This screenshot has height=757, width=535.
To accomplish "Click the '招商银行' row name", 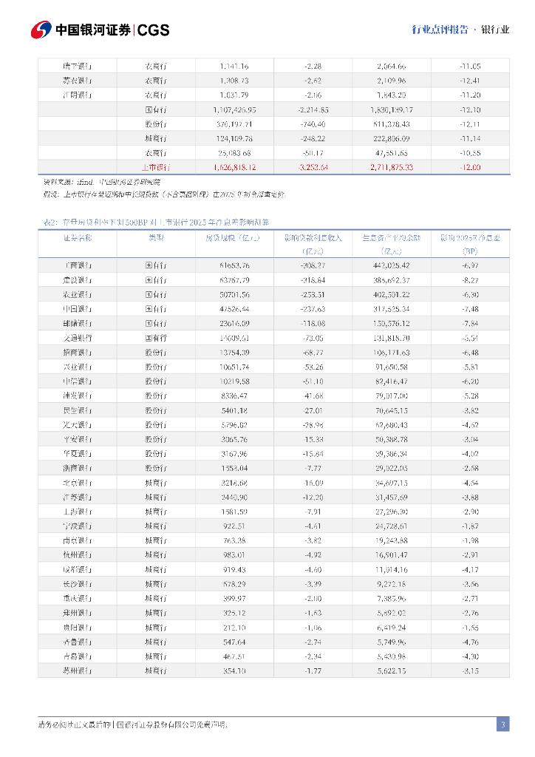I will click(x=77, y=353).
